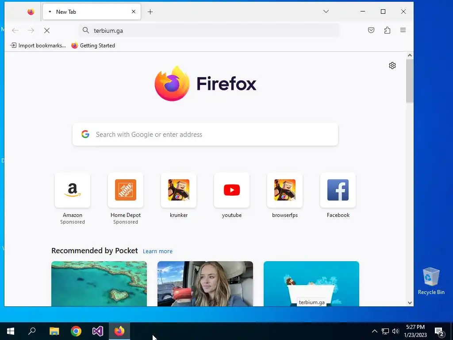Screen dimensions: 453x340
Task: Open the Getting Started bookmark
Action: click(x=93, y=46)
